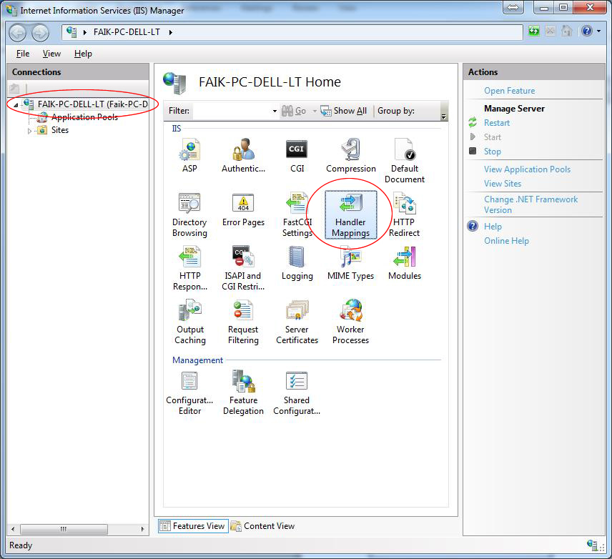Click Online Help link
Screen dimensions: 612x559
pyautogui.click(x=506, y=241)
